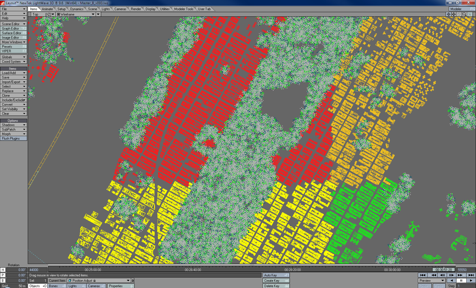Screen dimensions: 476x288
Task: Step forward one frame
Action: [x=451, y=275]
